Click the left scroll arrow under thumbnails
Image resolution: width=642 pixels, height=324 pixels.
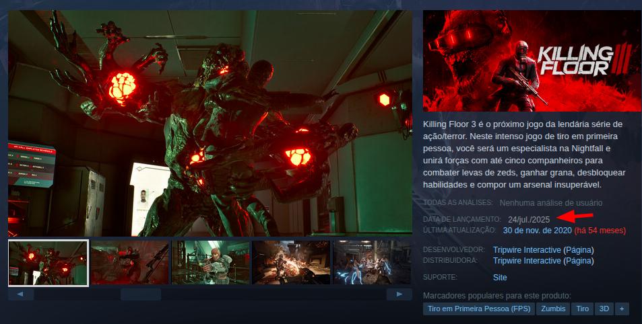pyautogui.click(x=20, y=294)
